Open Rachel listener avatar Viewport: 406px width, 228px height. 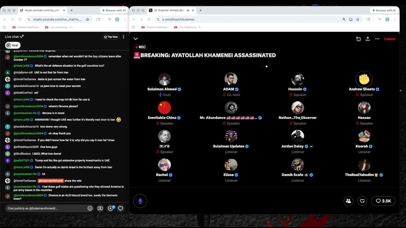point(164,165)
